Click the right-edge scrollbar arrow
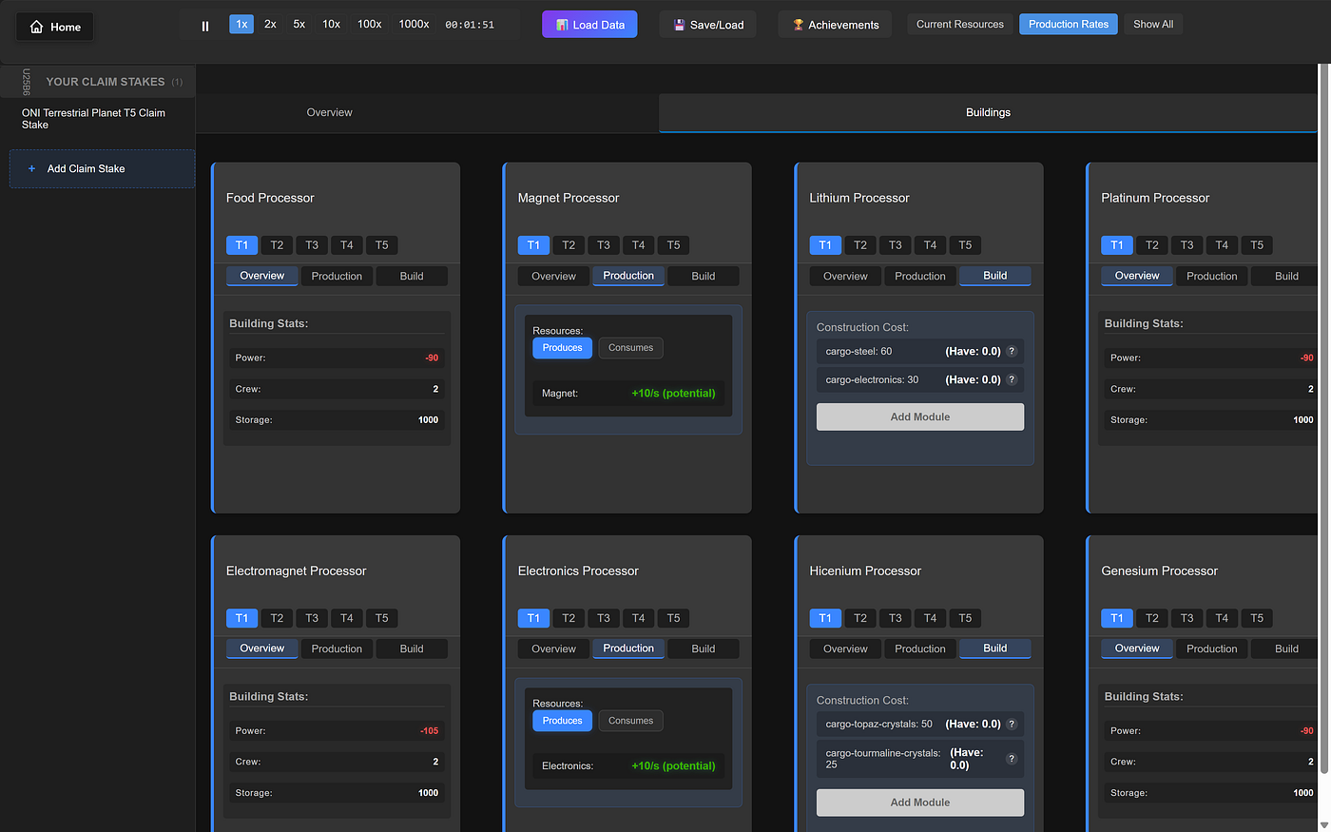 click(x=1323, y=825)
